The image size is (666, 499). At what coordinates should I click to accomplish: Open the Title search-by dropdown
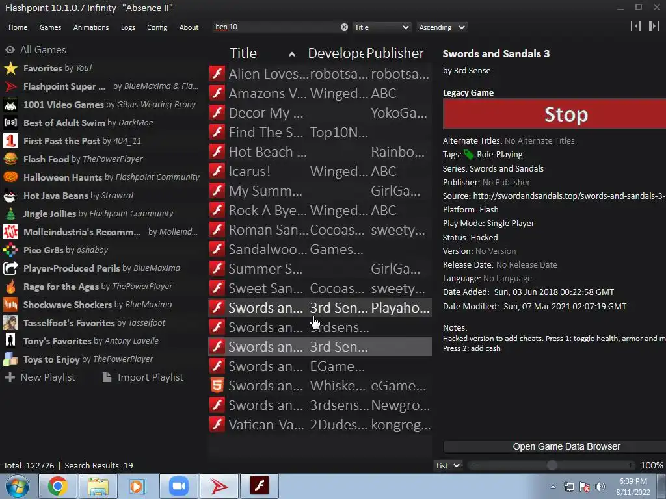pos(381,27)
